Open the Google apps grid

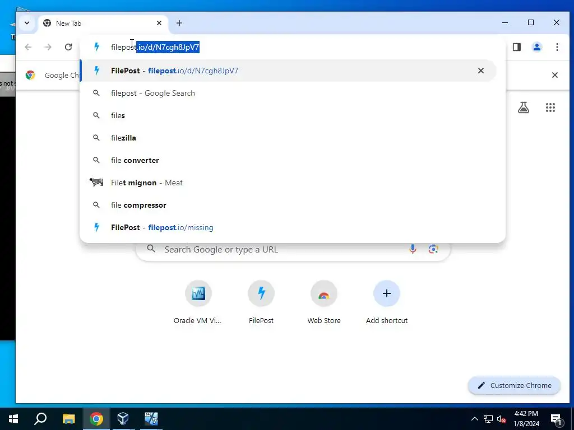550,107
